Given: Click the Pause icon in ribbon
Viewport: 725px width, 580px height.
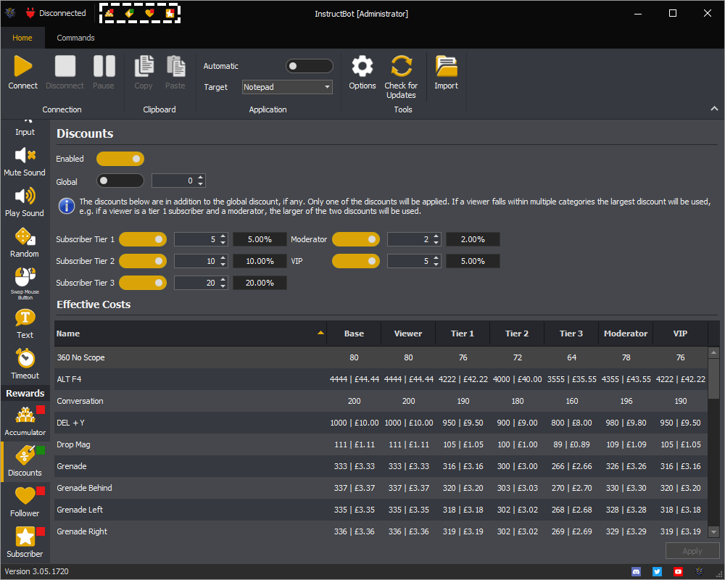Looking at the screenshot, I should click(104, 66).
